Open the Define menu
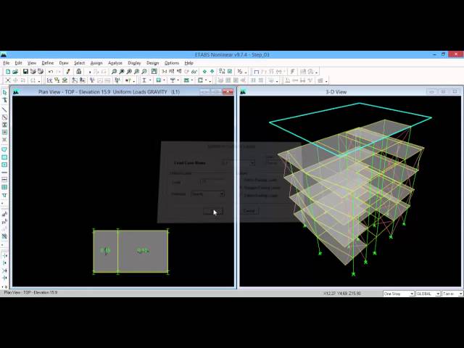 [x=48, y=63]
